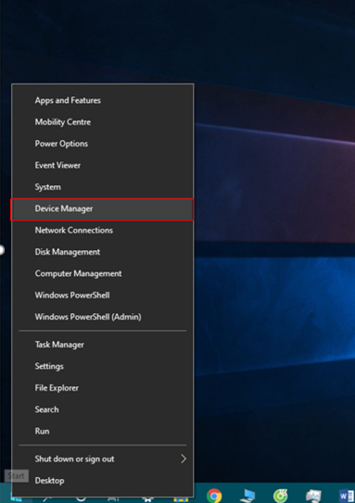Show the Desktop via menu entry
Screen dimensions: 355x503
(x=102, y=481)
